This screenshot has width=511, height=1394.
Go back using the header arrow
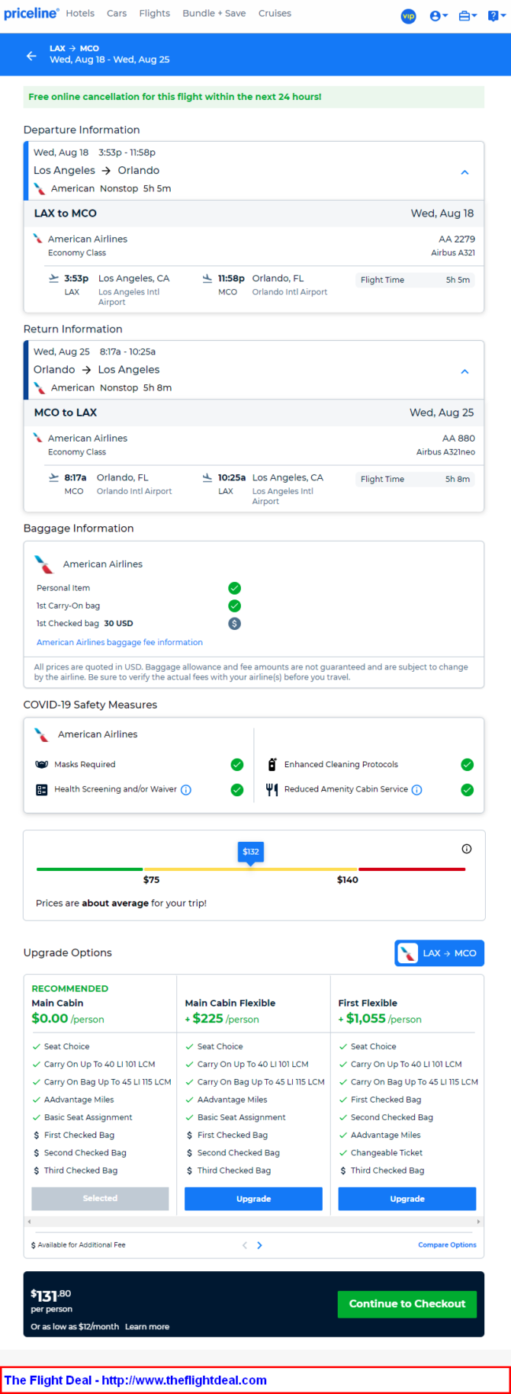[x=31, y=56]
